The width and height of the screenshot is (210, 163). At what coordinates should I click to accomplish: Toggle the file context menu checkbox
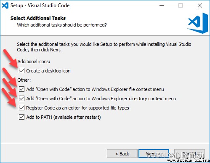click(21, 89)
